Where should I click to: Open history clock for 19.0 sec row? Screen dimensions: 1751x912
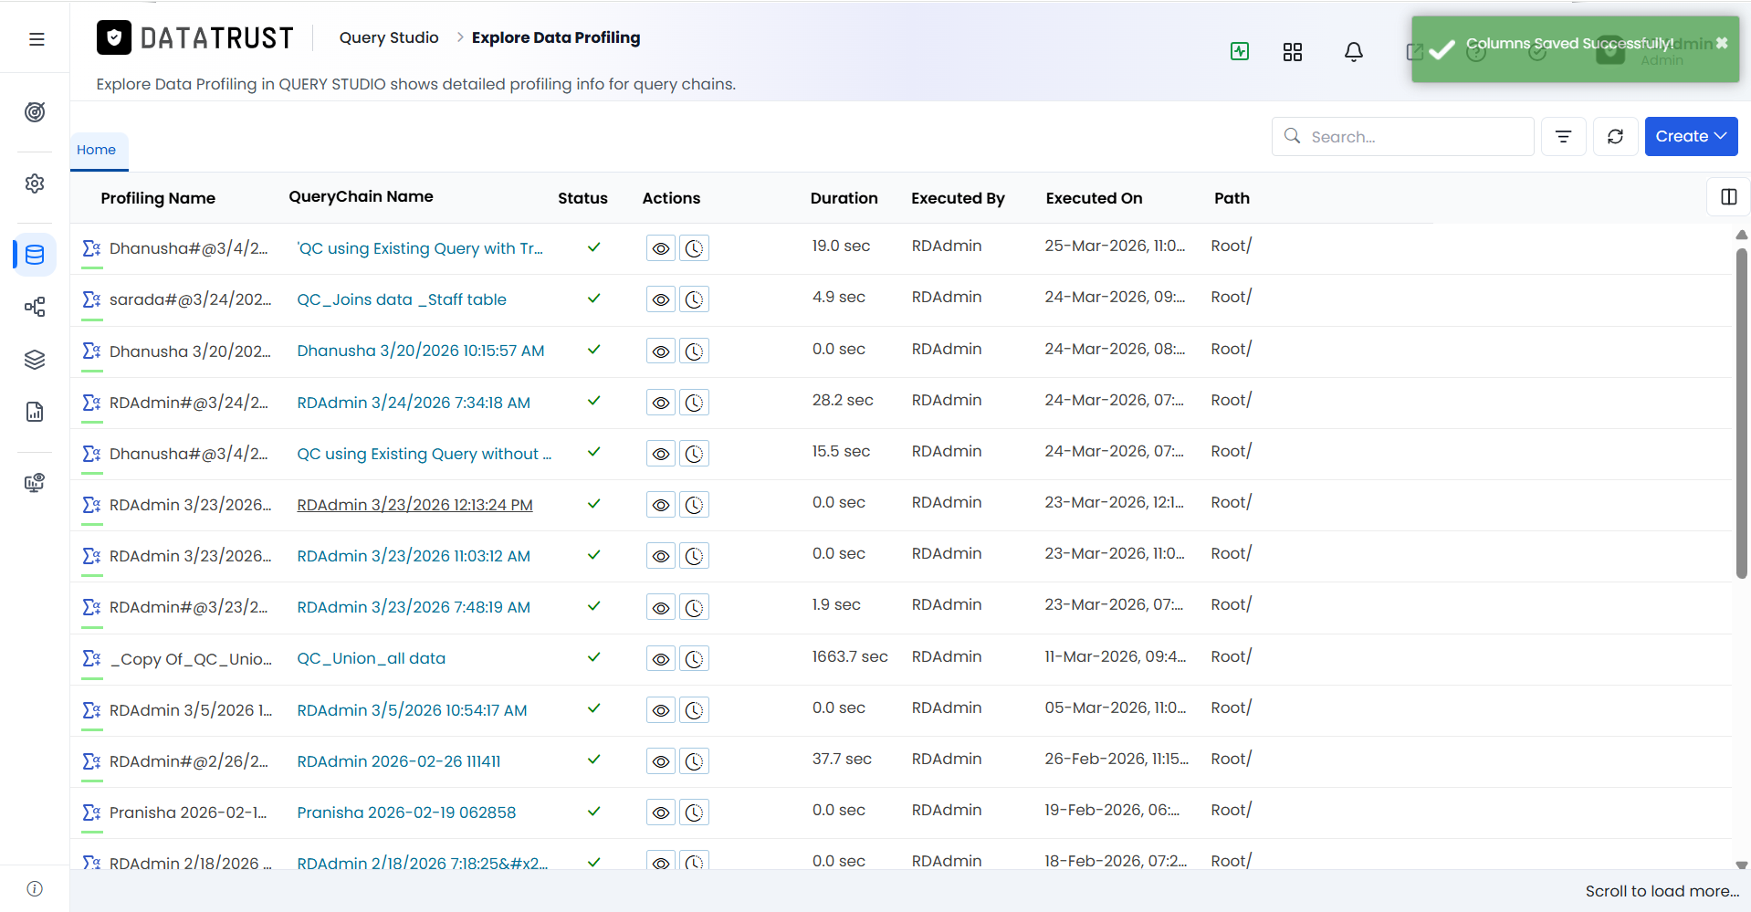694,248
